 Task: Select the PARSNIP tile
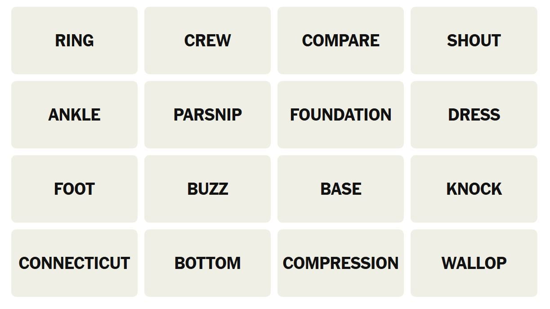(207, 115)
